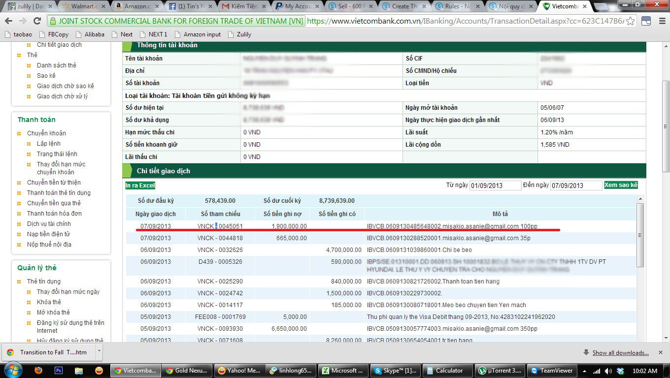The height and width of the screenshot is (378, 670).
Task: Click the 'Đến ngày' date field
Action: (576, 186)
